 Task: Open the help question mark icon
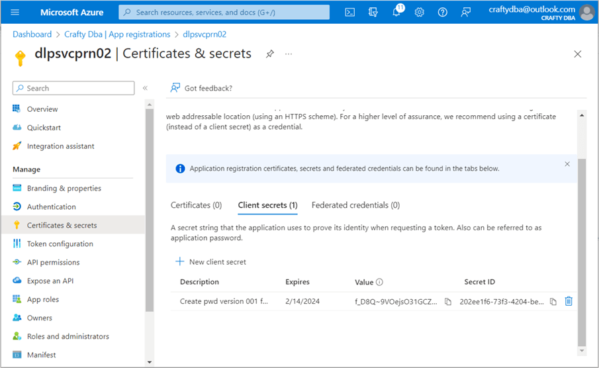click(x=442, y=12)
